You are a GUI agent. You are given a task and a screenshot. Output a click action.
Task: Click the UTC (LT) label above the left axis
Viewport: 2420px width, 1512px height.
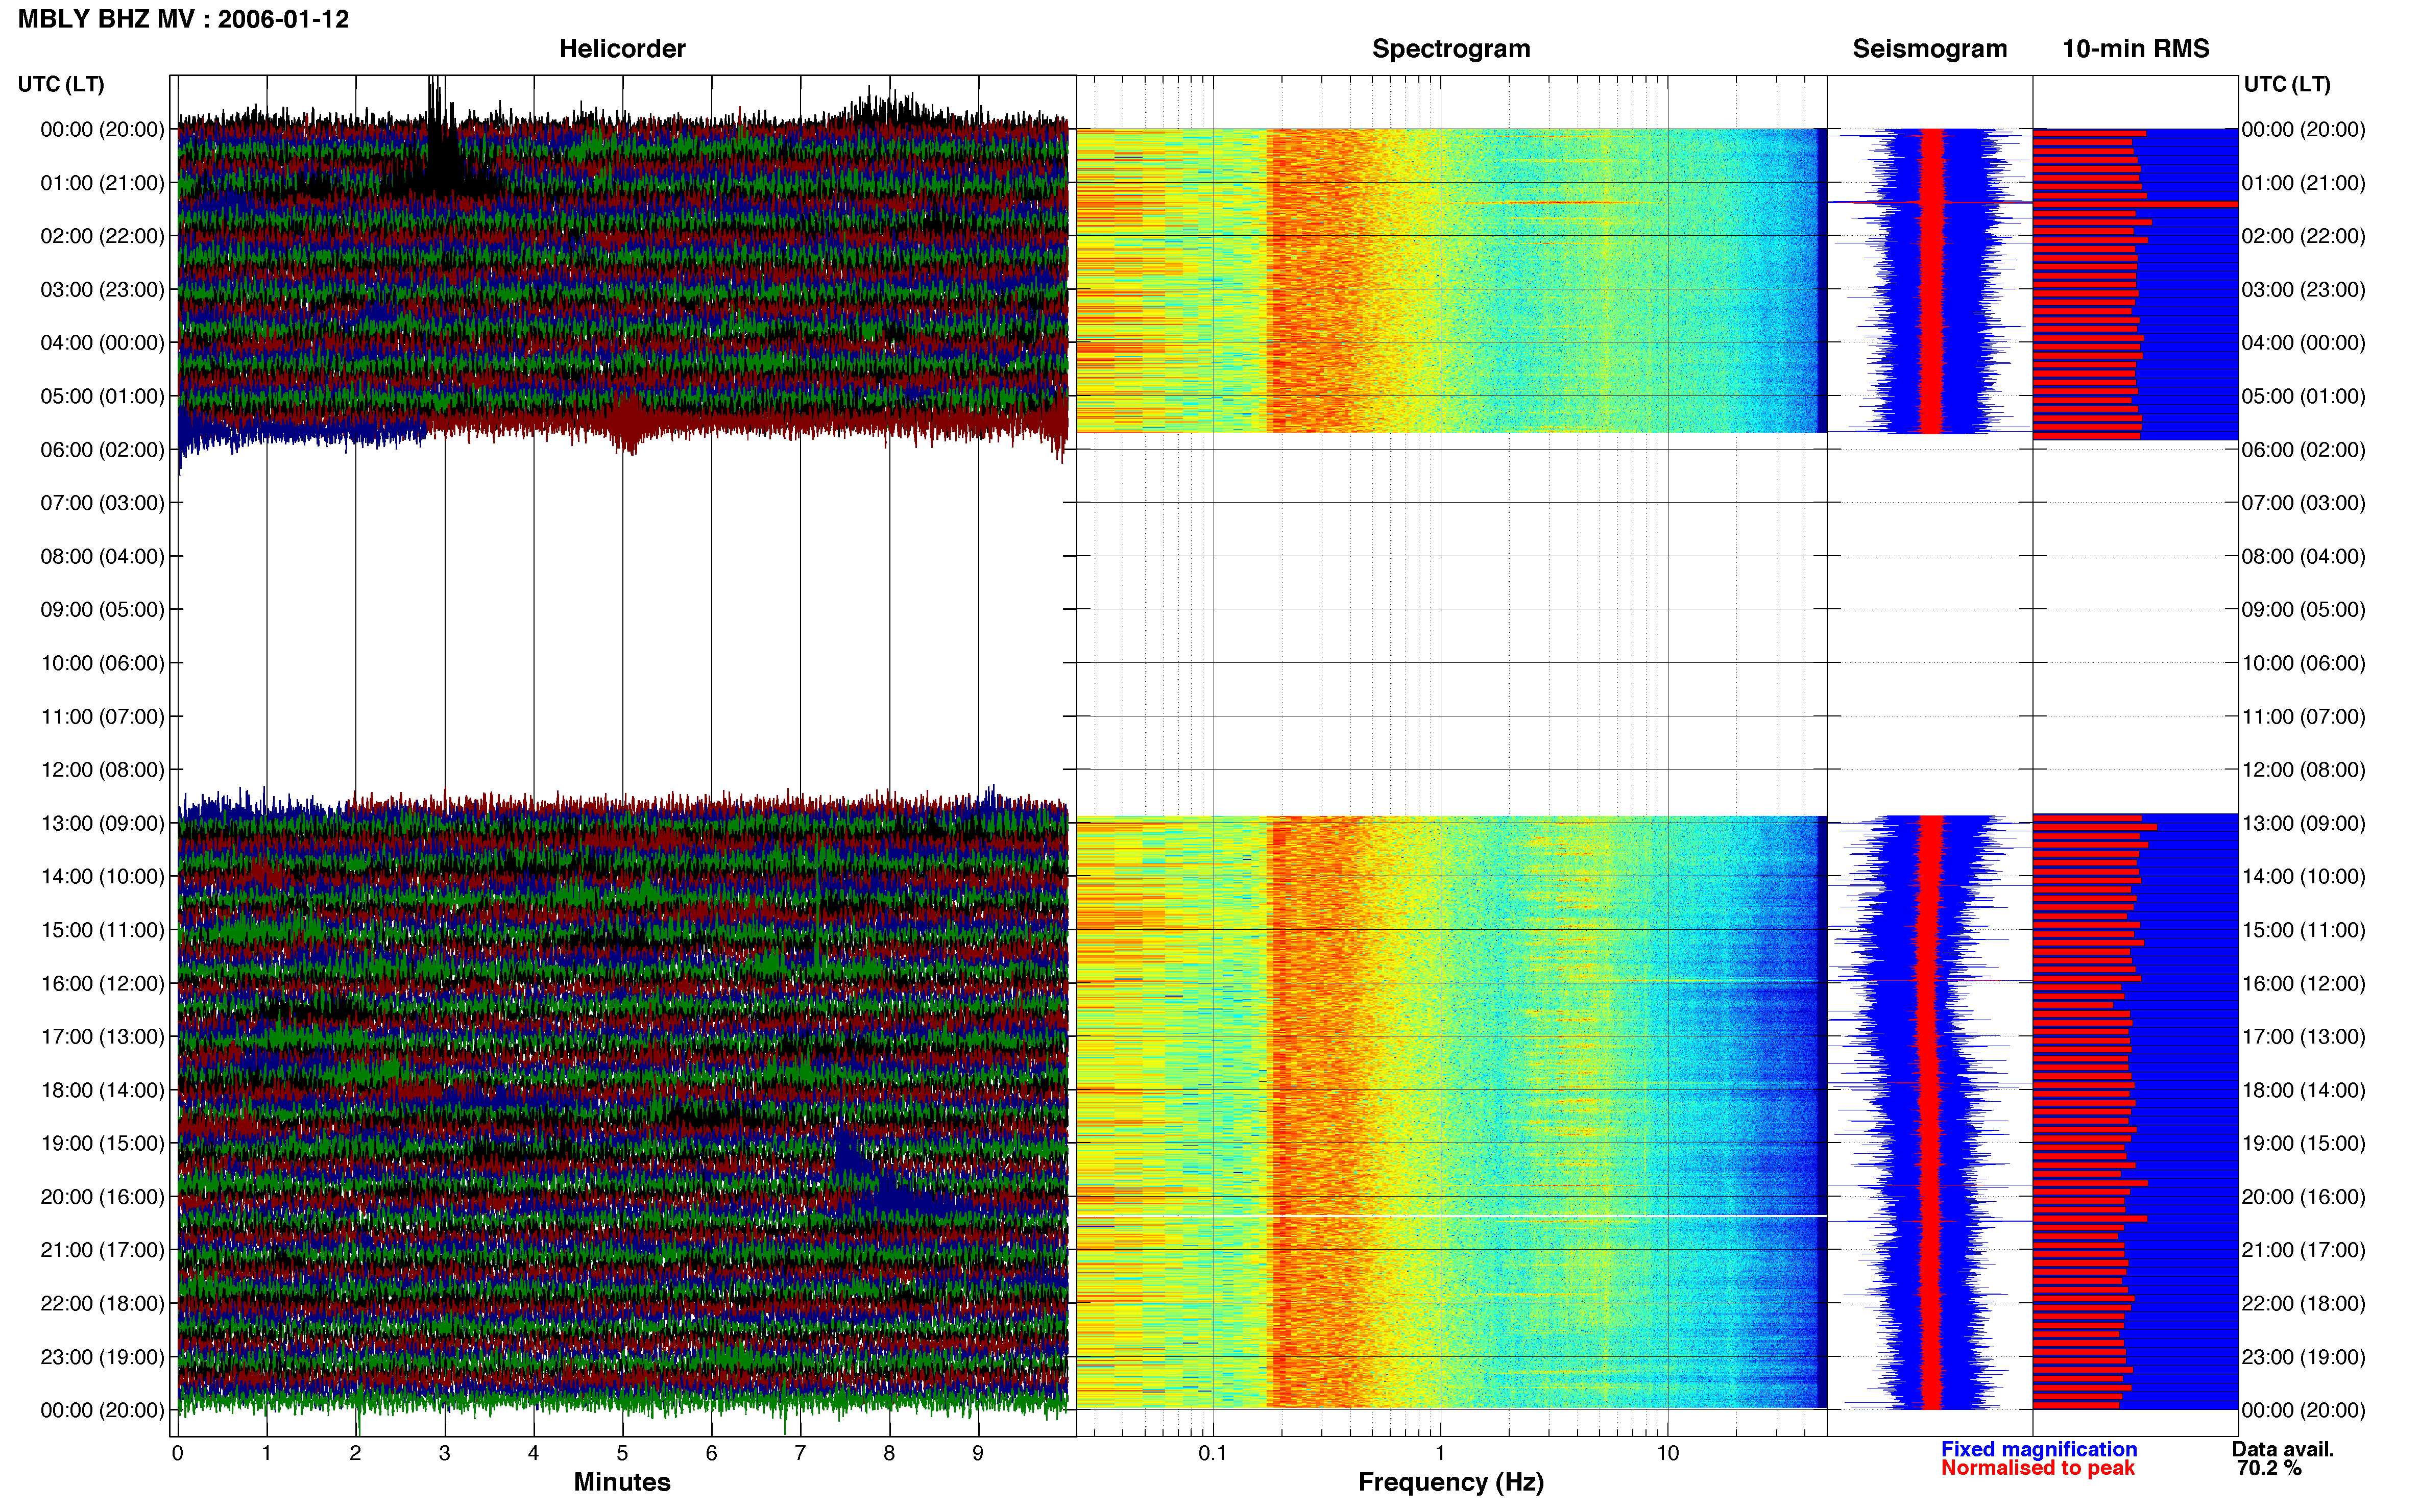(61, 84)
